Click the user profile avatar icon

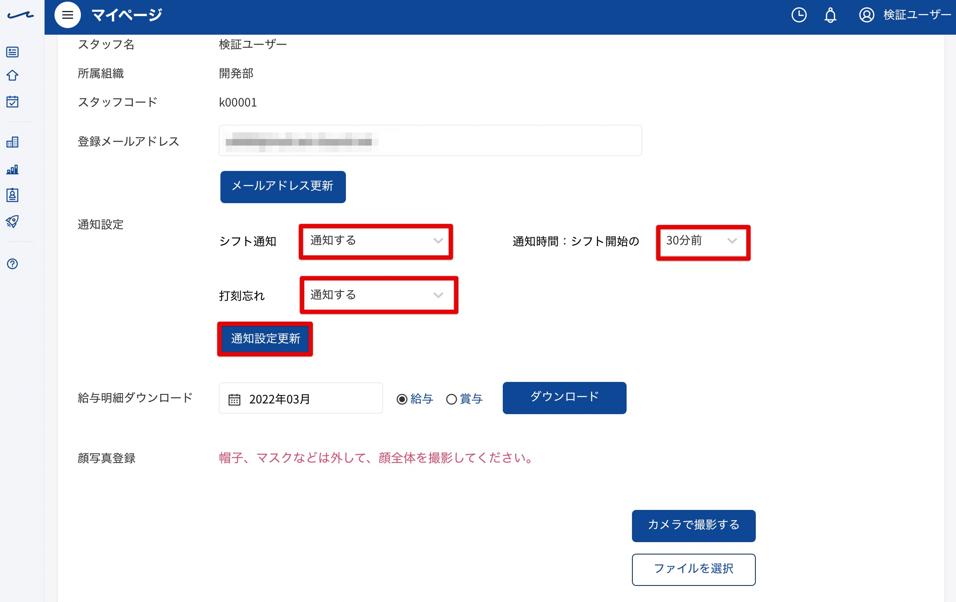[x=866, y=15]
